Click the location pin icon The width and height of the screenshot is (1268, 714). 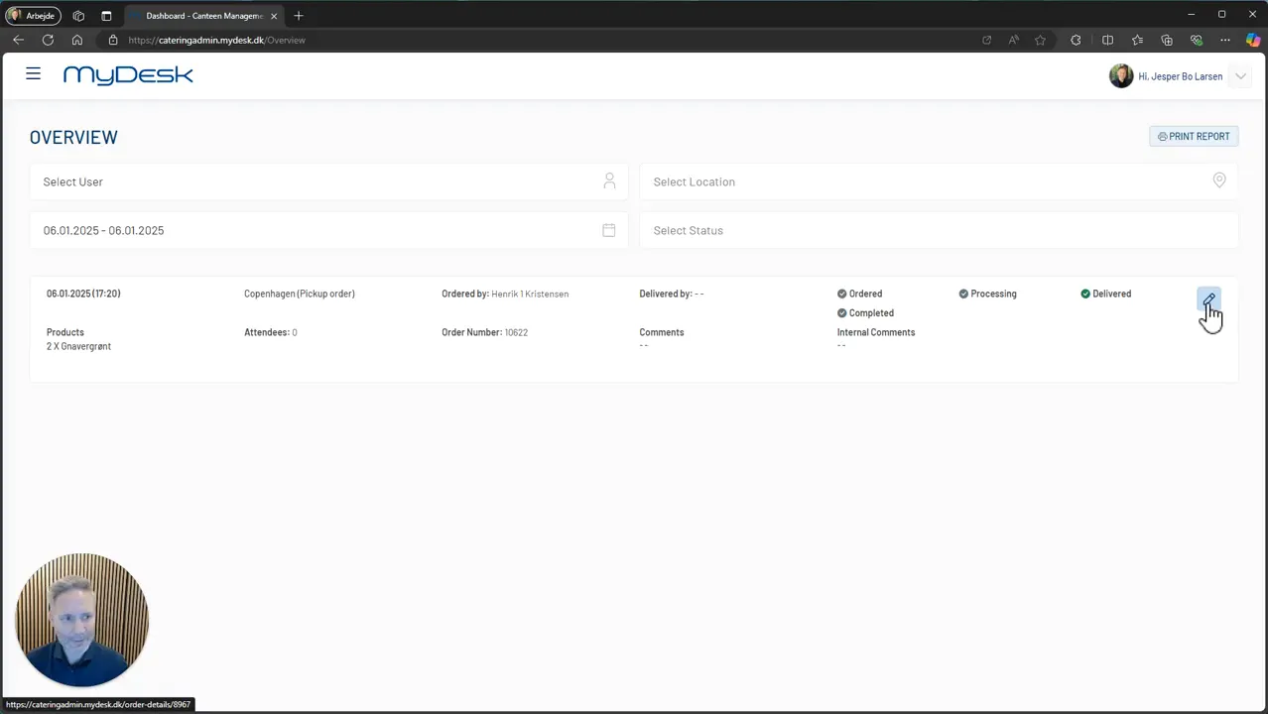coord(1219,180)
